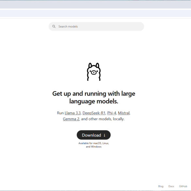Click the heading 'Get up and running with large language models.'

tap(94, 97)
